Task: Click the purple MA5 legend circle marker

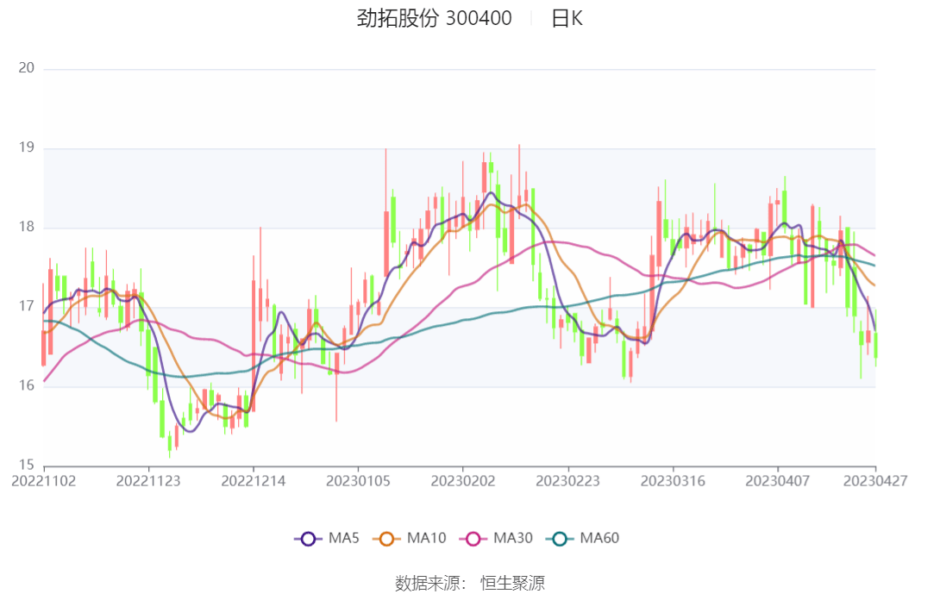Action: point(308,538)
